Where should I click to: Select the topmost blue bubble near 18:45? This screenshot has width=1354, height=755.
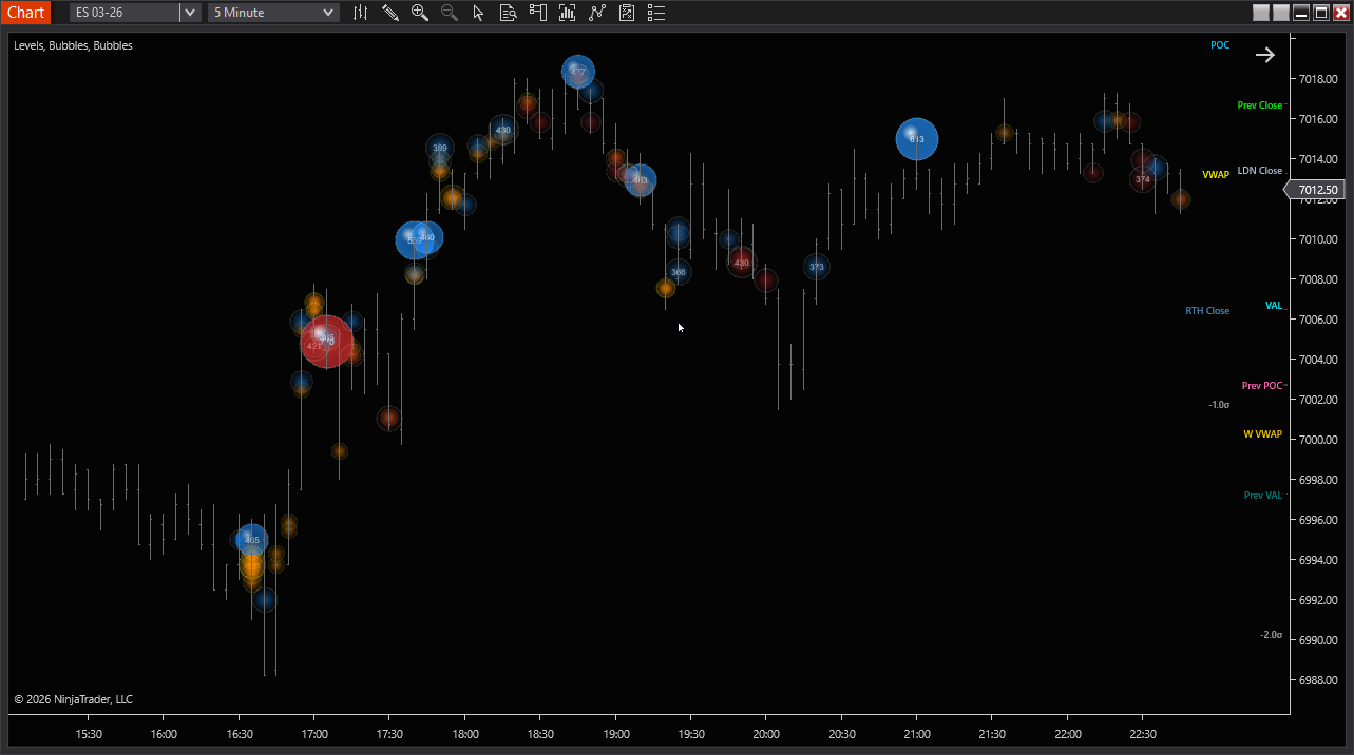pos(578,72)
